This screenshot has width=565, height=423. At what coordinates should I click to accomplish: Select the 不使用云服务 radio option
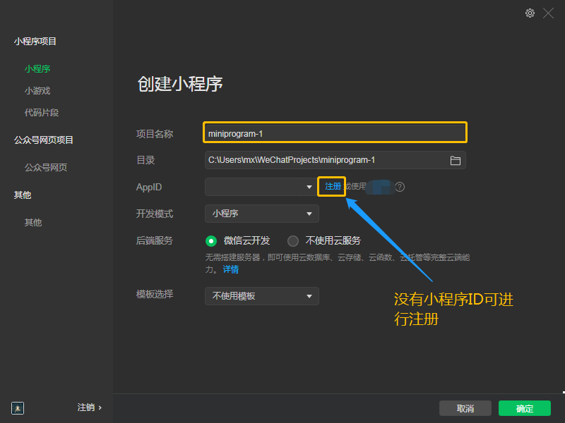[292, 240]
